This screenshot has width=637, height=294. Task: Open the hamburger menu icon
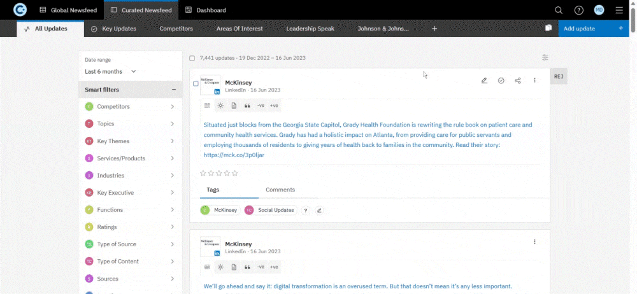point(619,10)
